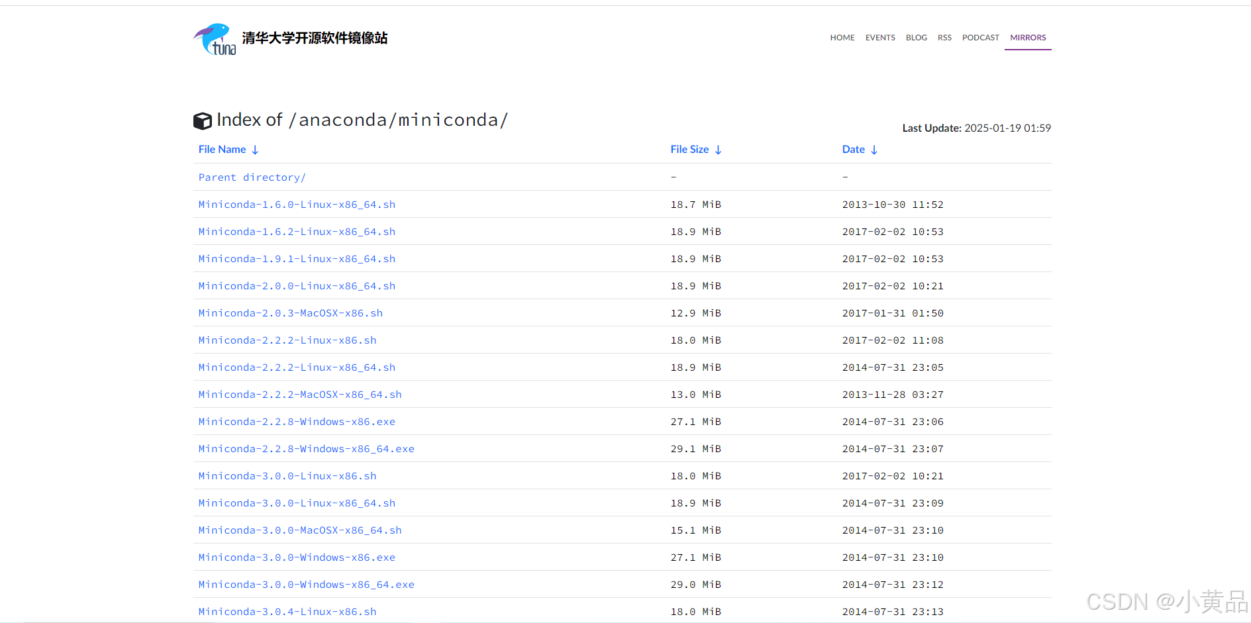Download Miniconda-3.0.0-Linux-x86_64.sh
Image resolution: width=1251 pixels, height=623 pixels.
coord(297,503)
